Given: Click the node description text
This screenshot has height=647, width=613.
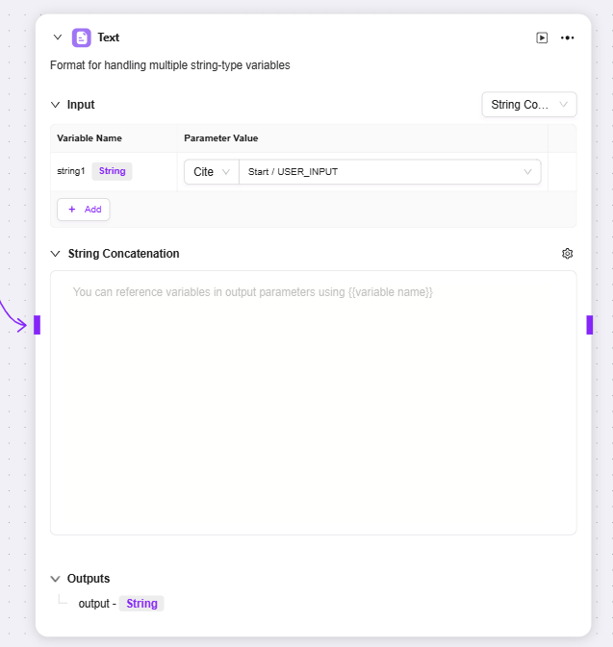Looking at the screenshot, I should click(170, 65).
